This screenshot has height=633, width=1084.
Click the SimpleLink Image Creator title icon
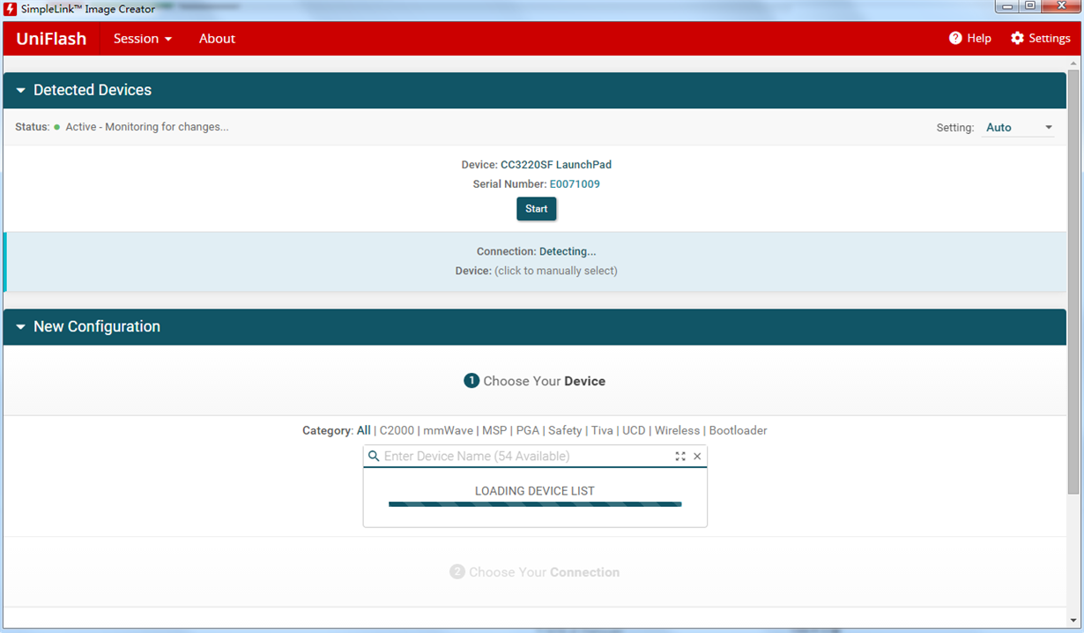11,9
